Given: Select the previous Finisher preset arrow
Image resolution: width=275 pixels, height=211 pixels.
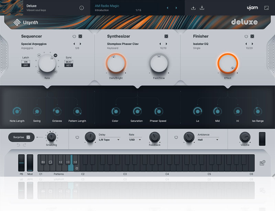Looking at the screenshot, I should [x=246, y=44].
